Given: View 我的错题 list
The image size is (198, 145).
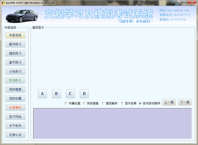Looking at the screenshot, I should (x=15, y=89).
